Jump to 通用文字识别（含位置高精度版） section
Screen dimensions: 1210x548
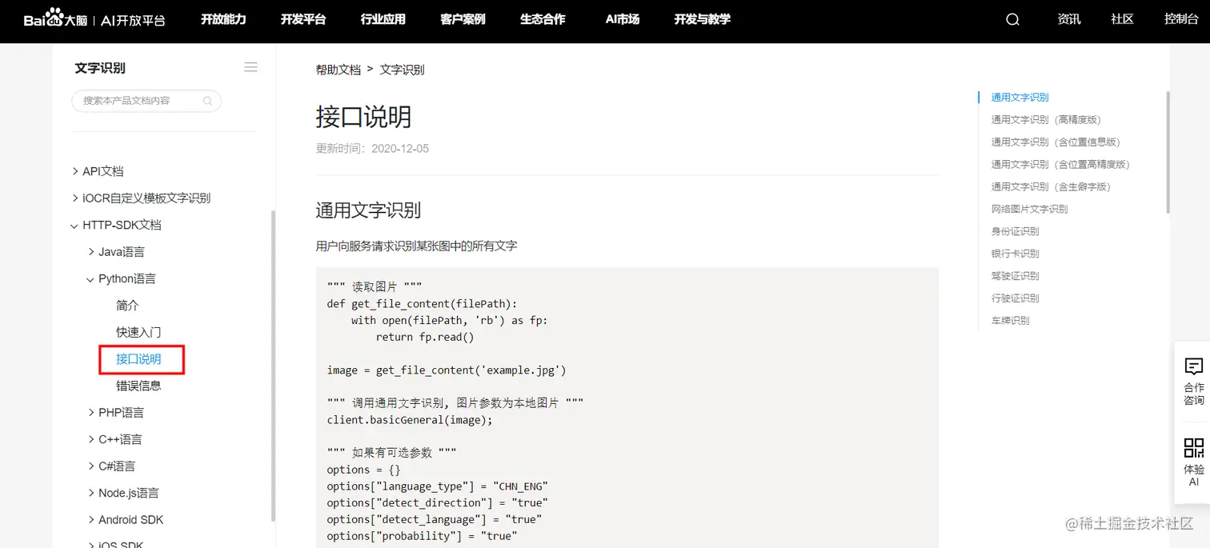click(x=1060, y=165)
